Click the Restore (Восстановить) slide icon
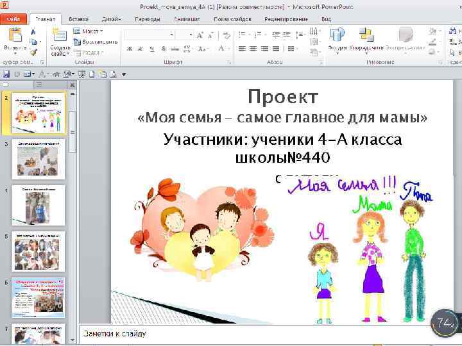Screen dimensions: 462x346 tap(77, 42)
